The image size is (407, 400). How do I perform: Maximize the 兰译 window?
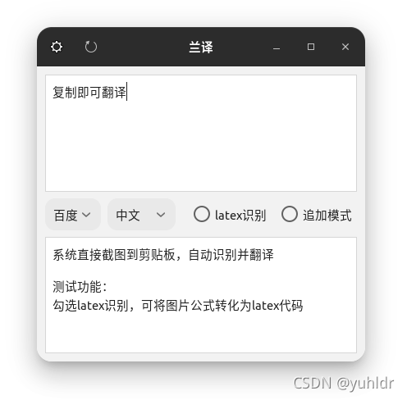(311, 47)
